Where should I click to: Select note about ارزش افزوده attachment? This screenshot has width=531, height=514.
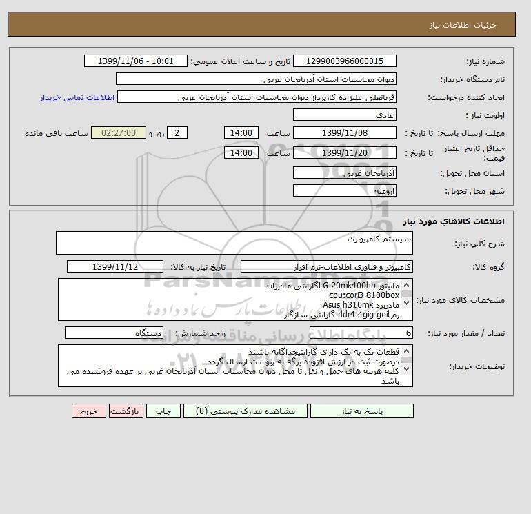pyautogui.click(x=303, y=362)
